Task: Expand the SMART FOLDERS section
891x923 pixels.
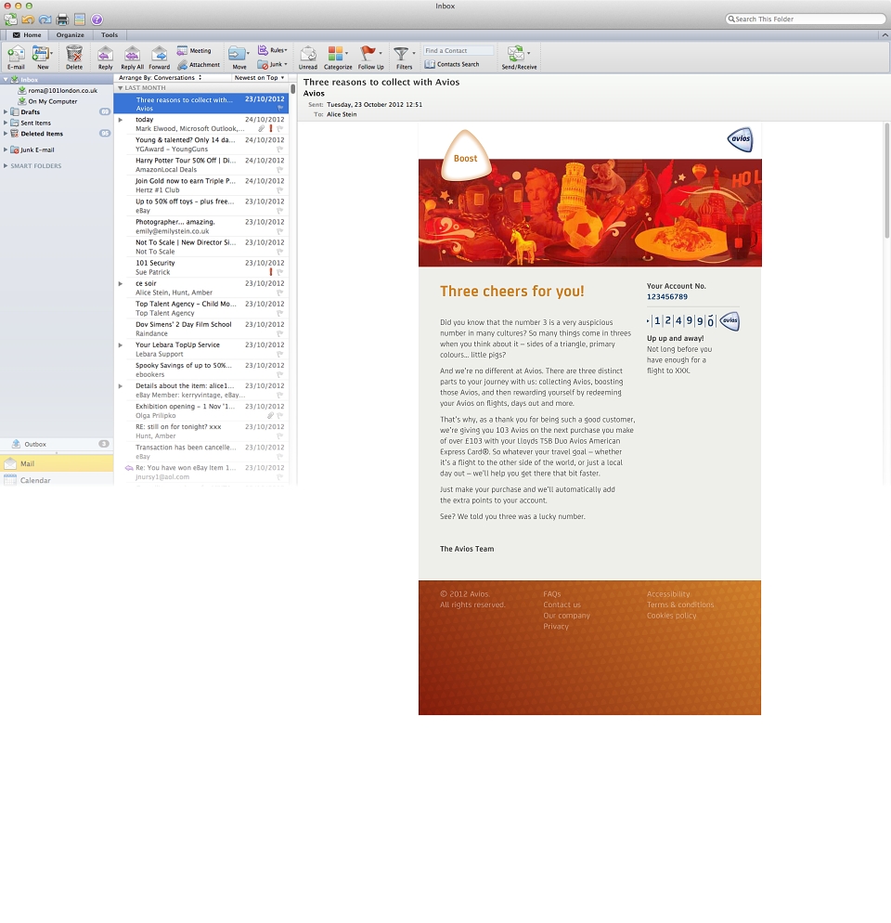Action: tap(6, 166)
